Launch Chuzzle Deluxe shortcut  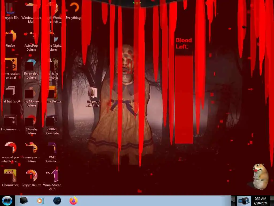click(x=31, y=125)
